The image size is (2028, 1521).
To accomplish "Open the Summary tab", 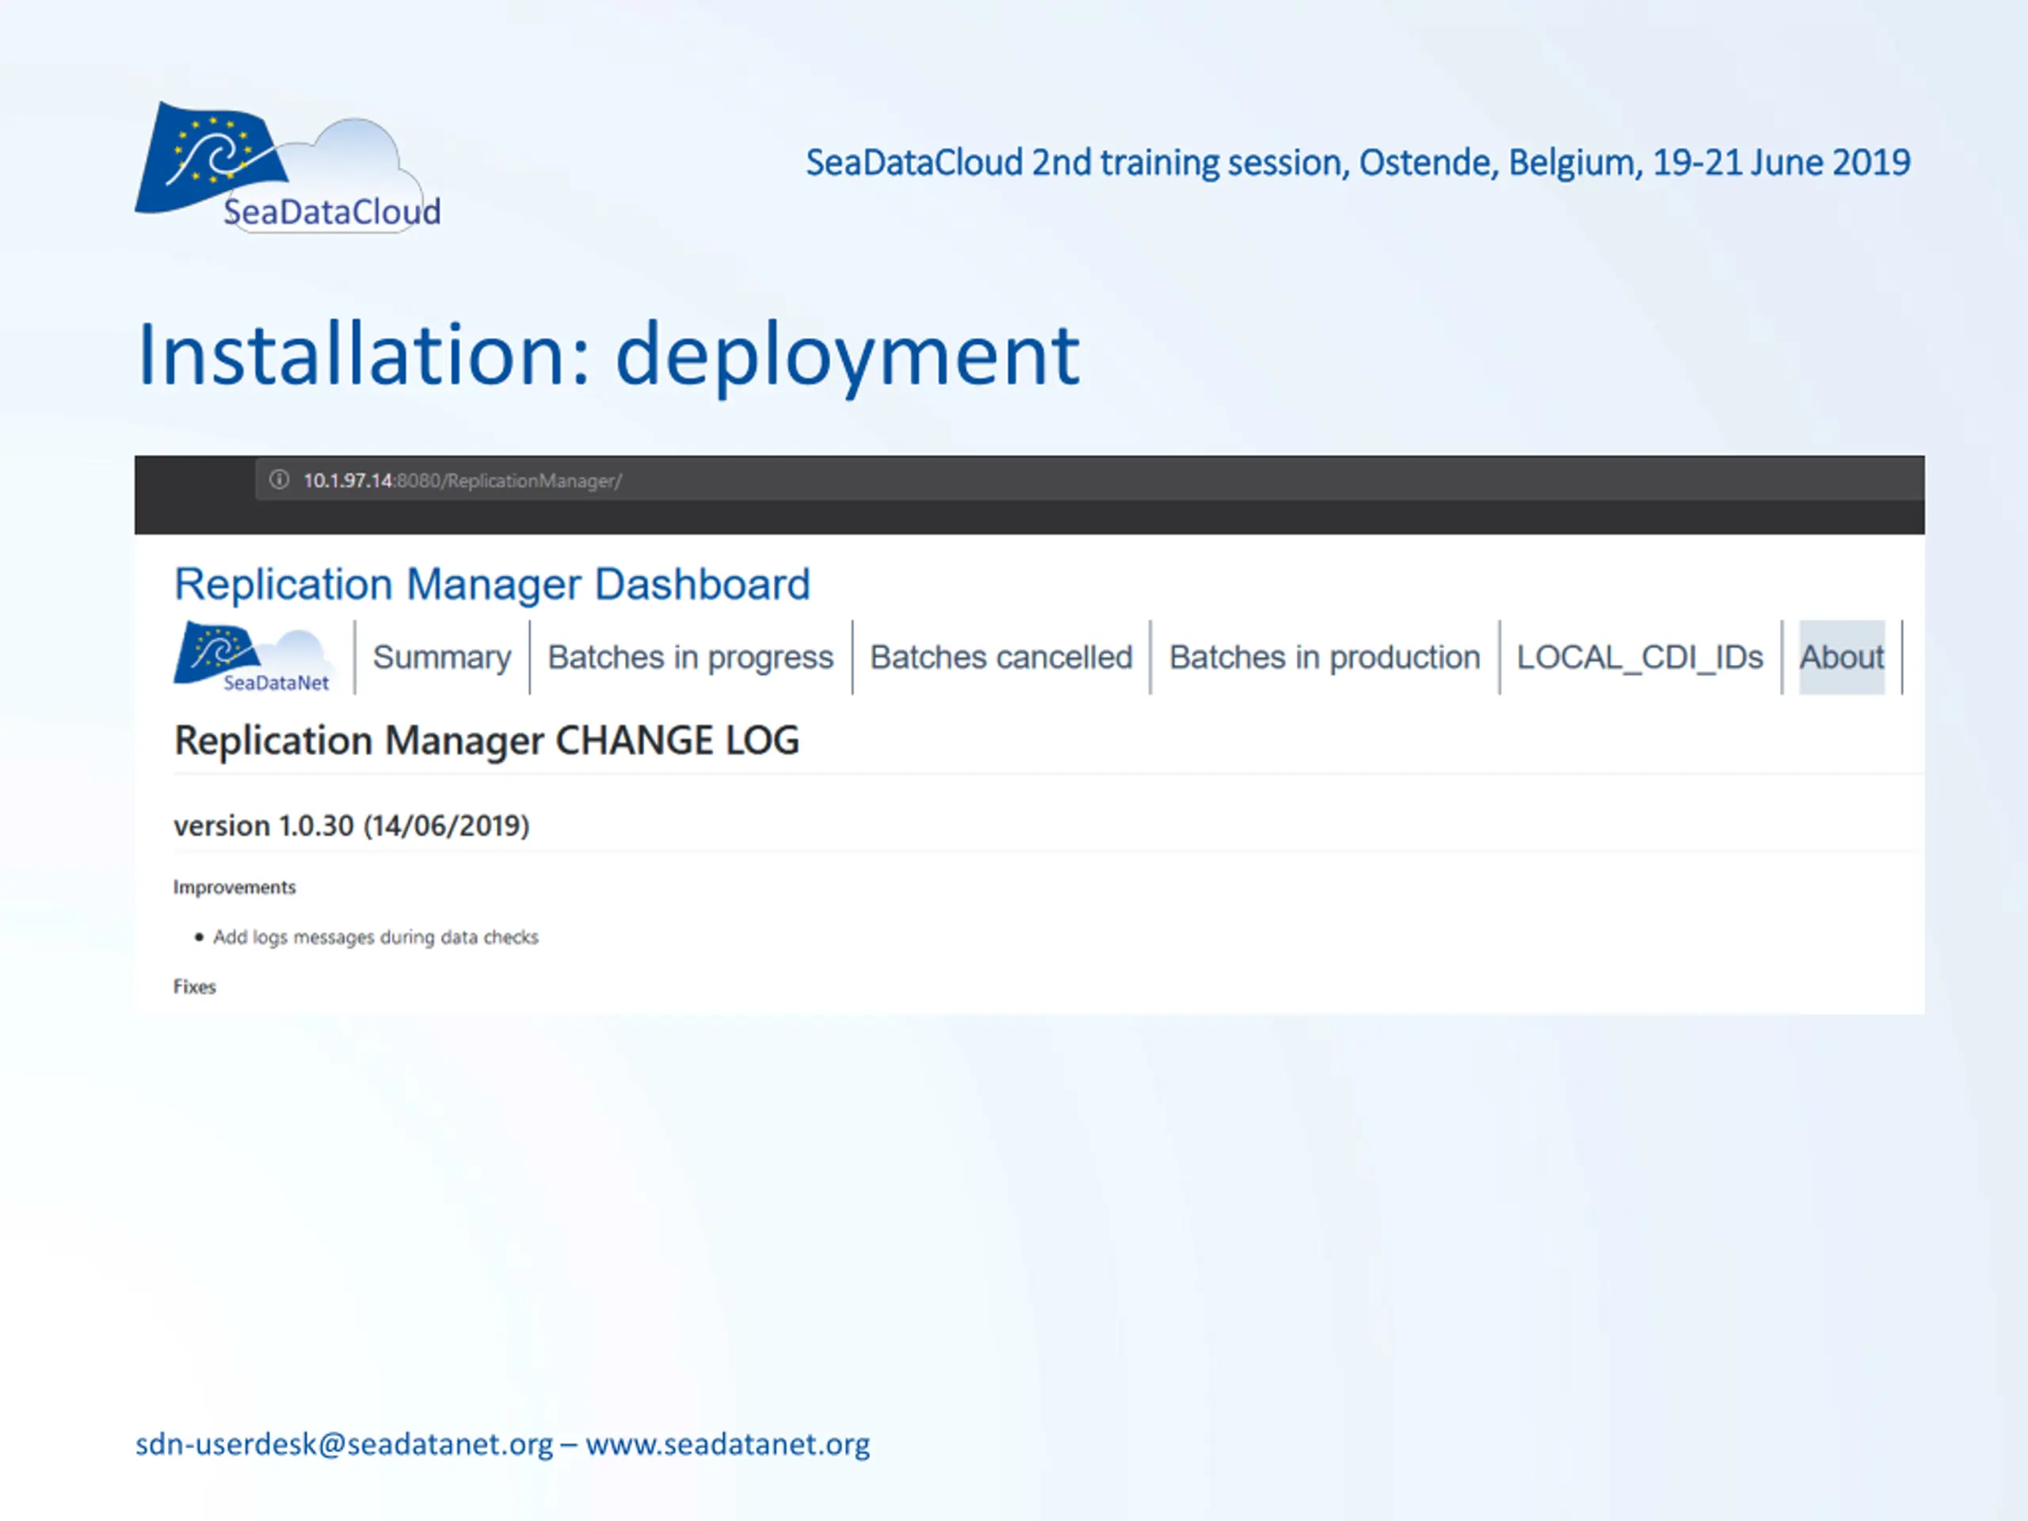I will point(442,658).
